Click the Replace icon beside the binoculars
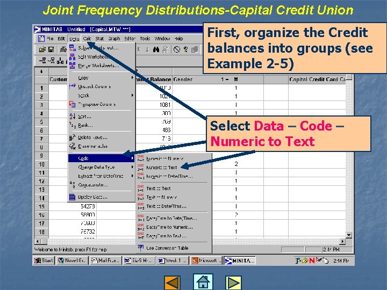The image size is (387, 290). pos(165,49)
